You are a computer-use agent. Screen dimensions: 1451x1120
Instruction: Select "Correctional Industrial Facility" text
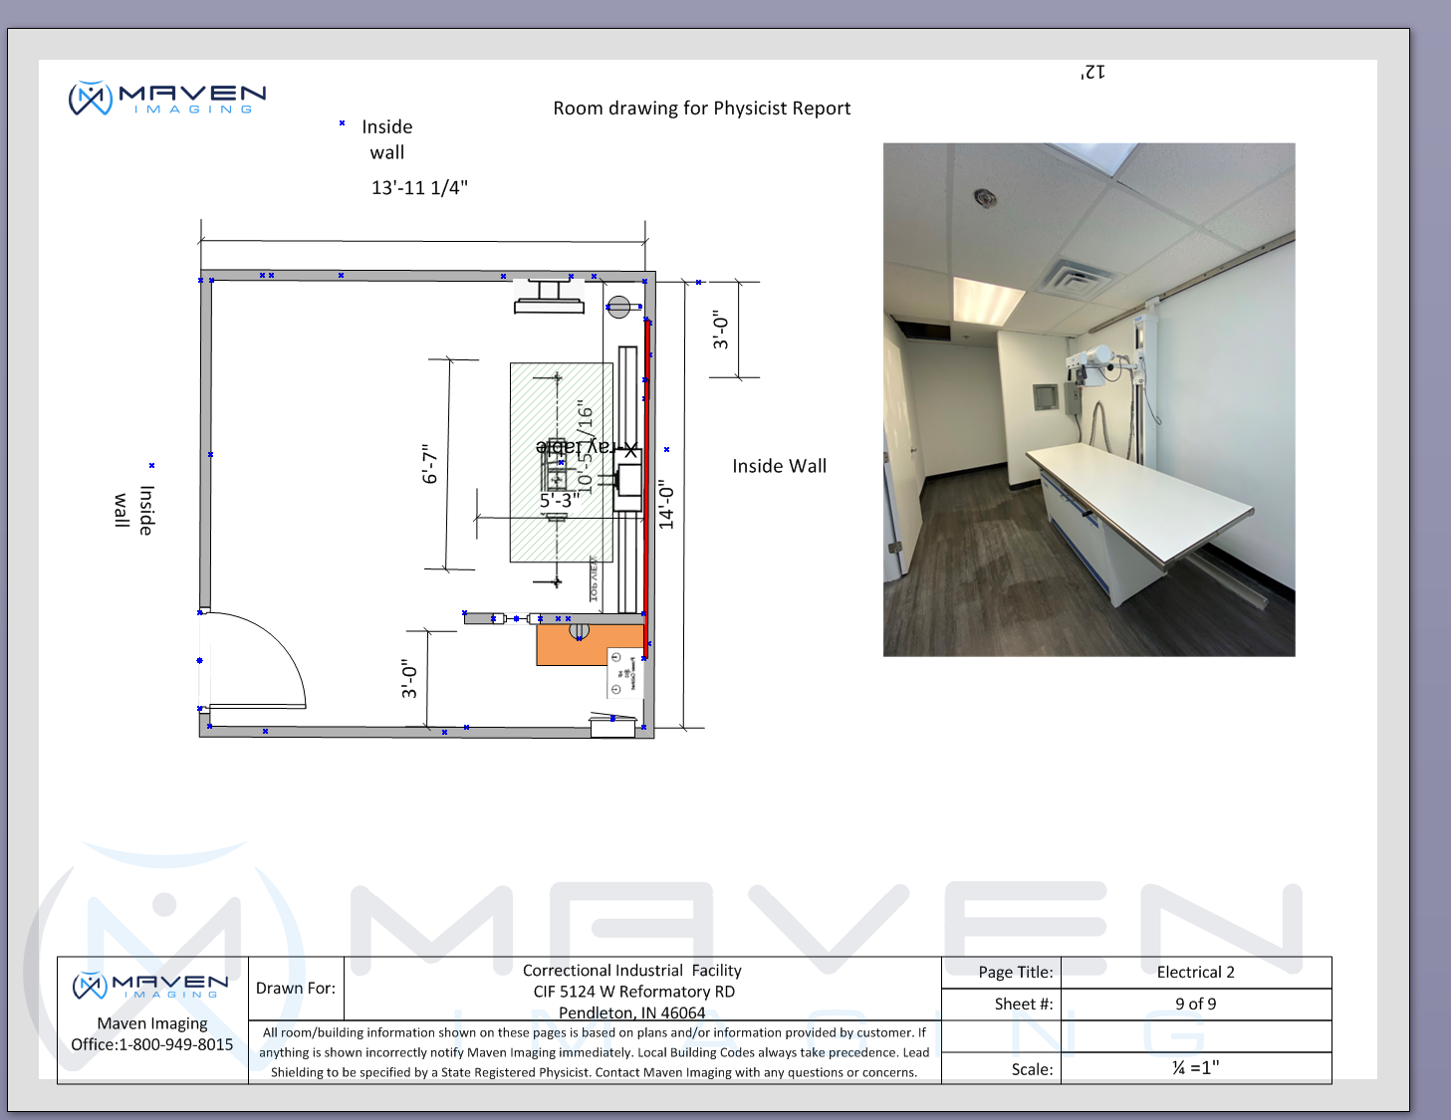pyautogui.click(x=632, y=971)
